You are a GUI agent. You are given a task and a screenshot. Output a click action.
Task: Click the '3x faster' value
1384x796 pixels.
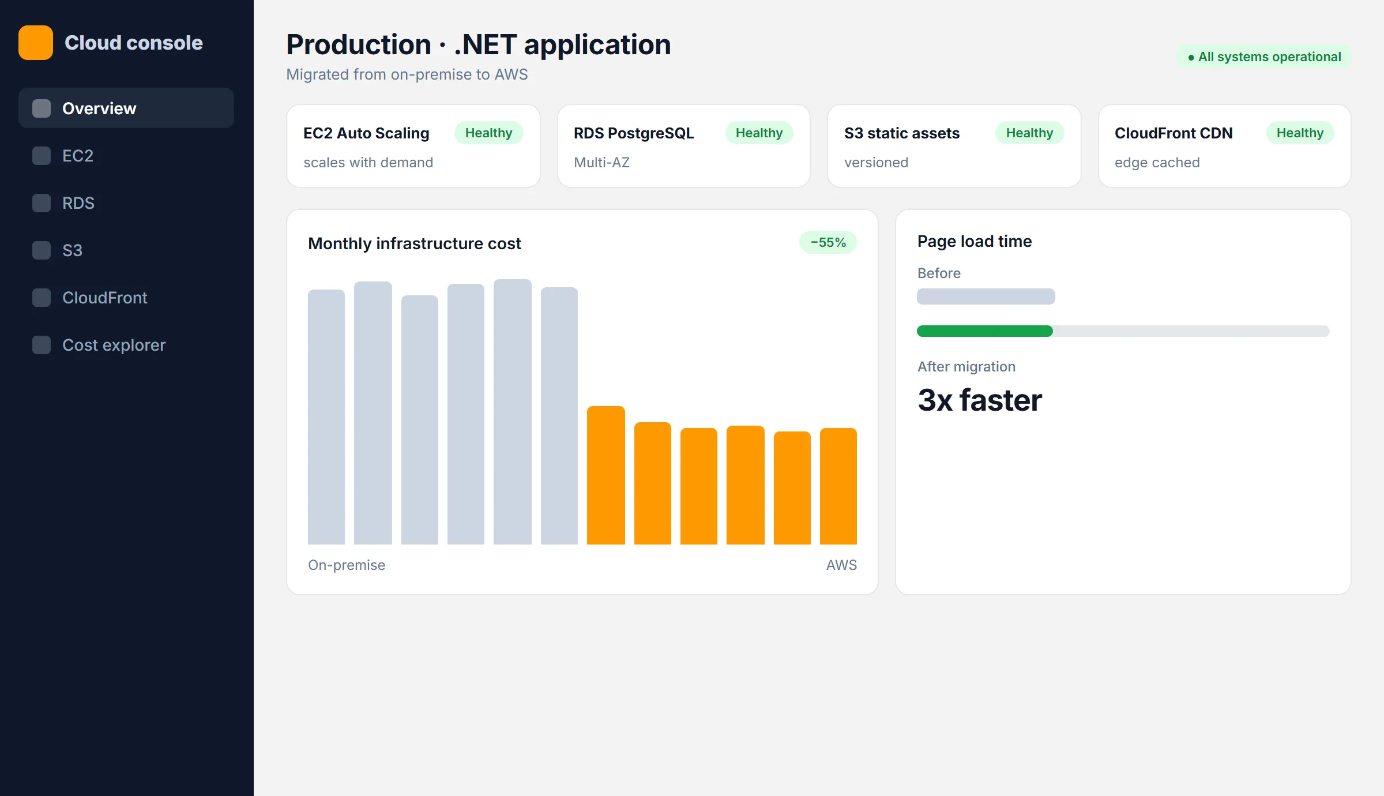(980, 400)
